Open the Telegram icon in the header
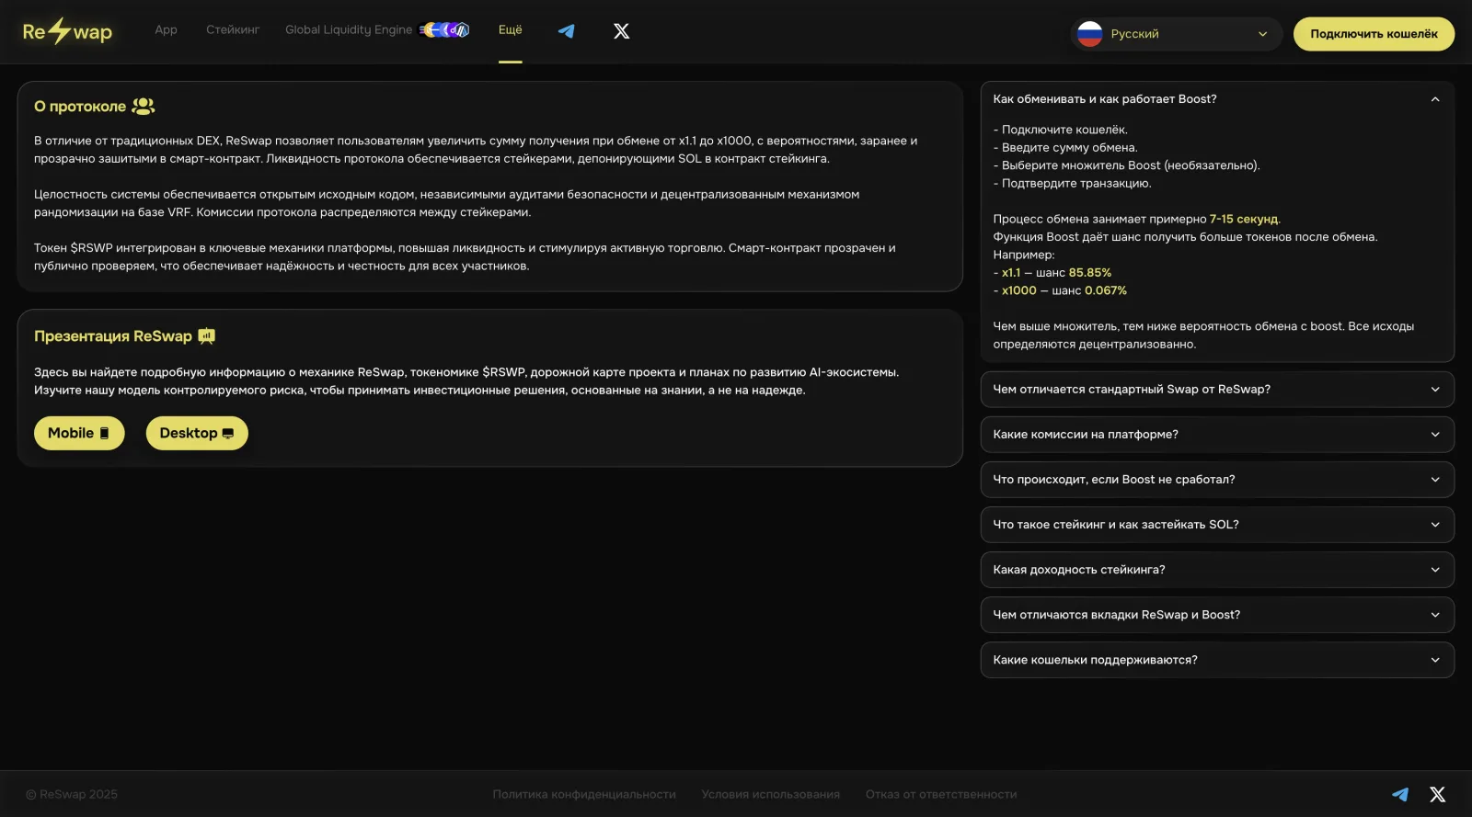 pos(567,31)
